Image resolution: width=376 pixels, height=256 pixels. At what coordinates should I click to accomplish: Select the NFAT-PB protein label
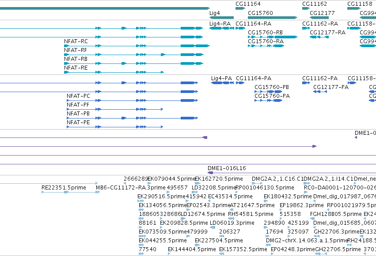point(78,114)
